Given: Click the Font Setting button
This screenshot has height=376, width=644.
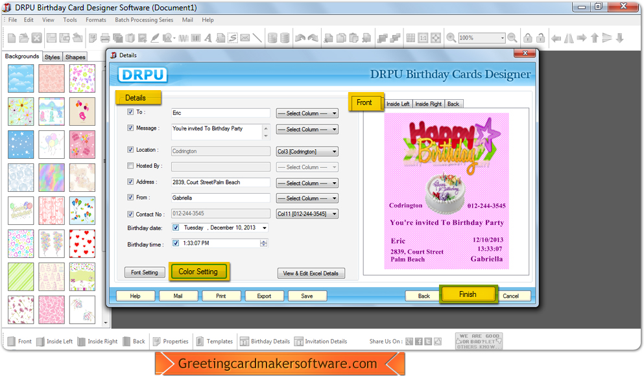Looking at the screenshot, I should pos(145,272).
